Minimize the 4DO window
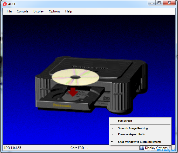 pos(152,3)
